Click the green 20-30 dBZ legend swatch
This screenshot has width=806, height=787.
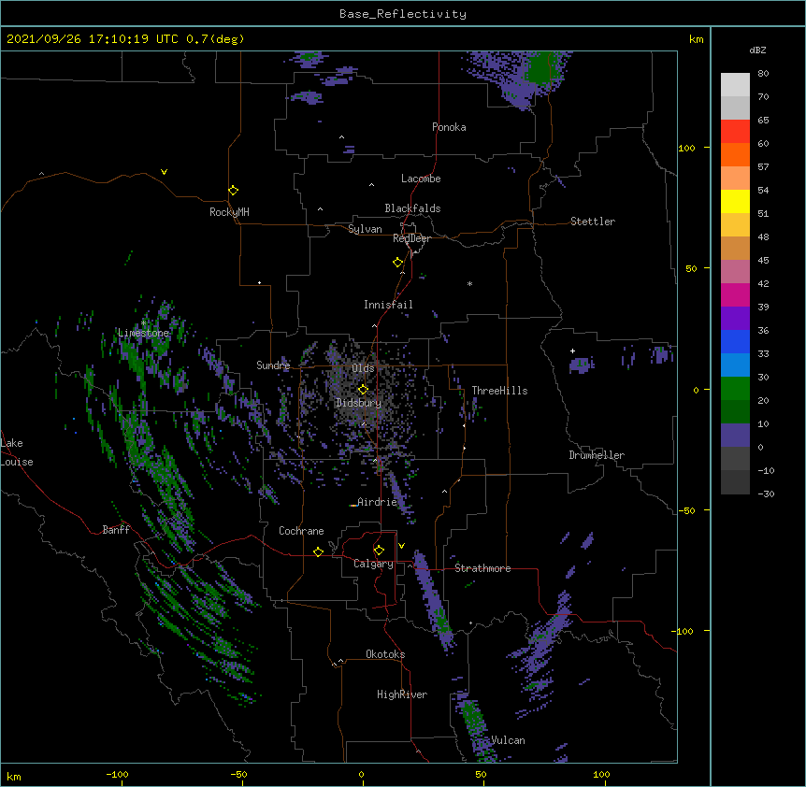(735, 389)
